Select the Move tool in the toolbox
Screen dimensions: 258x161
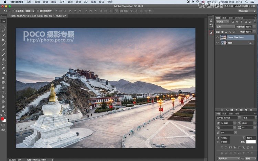coord(3,21)
